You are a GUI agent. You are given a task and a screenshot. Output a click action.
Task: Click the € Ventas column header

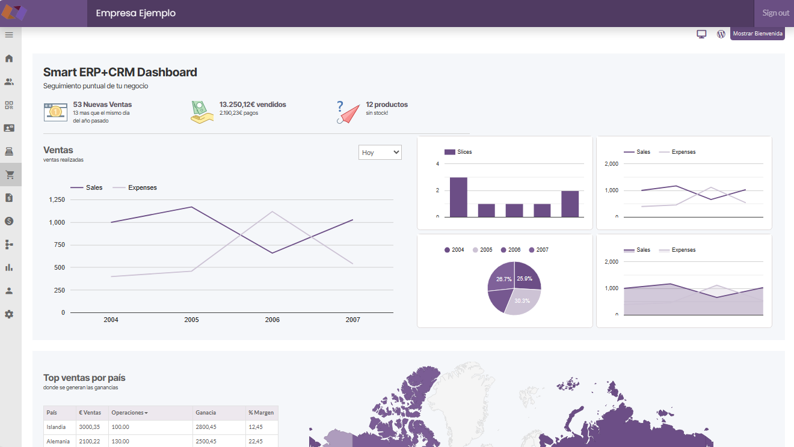(x=90, y=413)
